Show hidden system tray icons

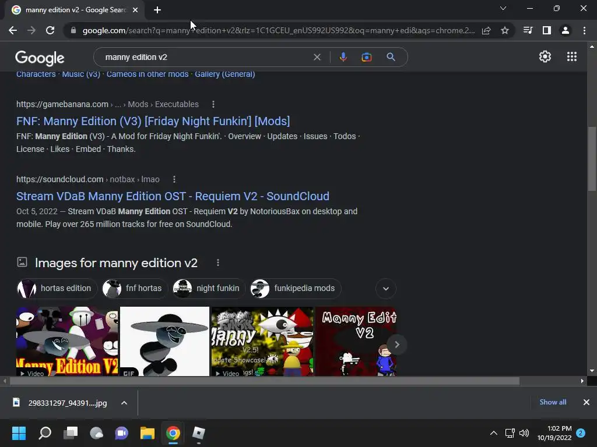coord(493,433)
